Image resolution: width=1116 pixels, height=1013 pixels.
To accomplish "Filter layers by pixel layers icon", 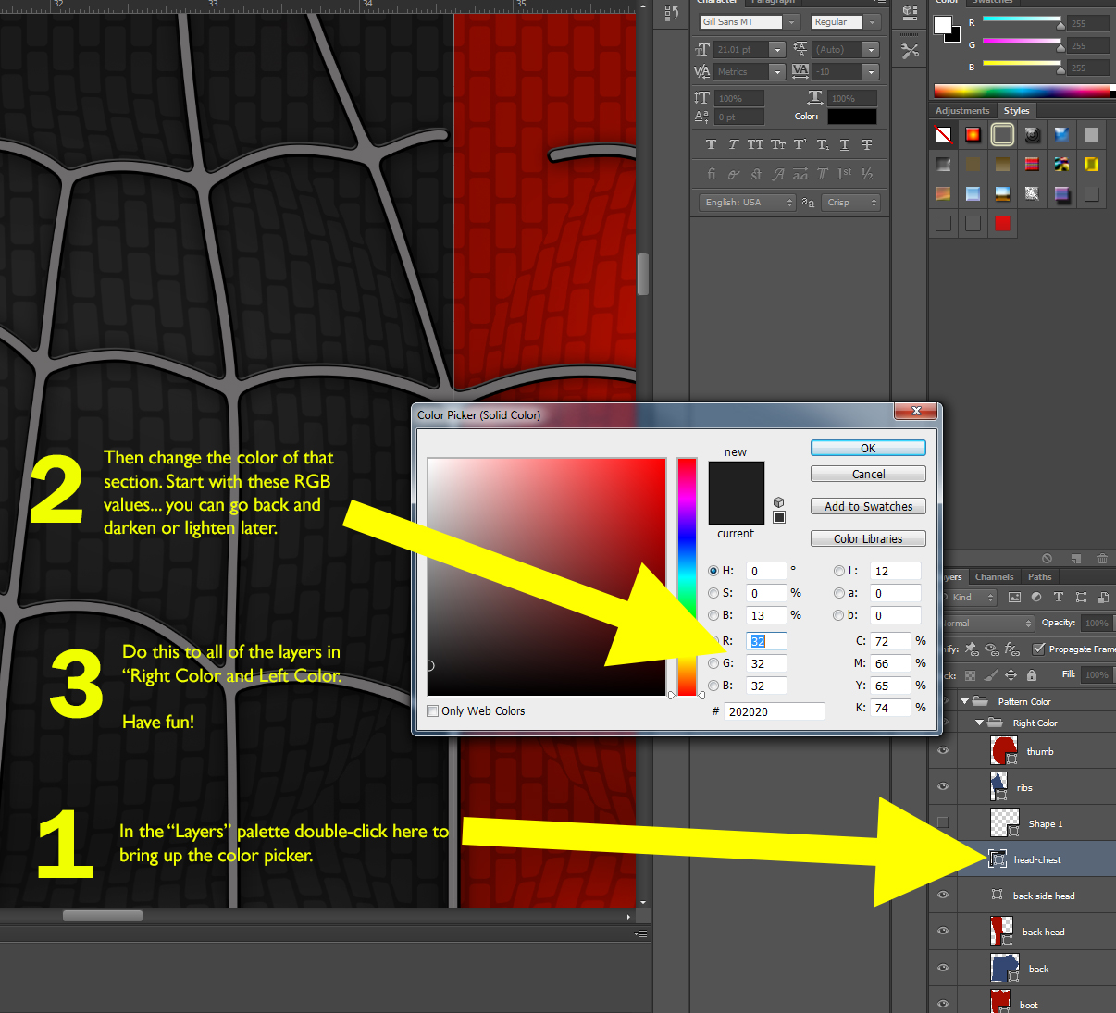I will (1014, 598).
